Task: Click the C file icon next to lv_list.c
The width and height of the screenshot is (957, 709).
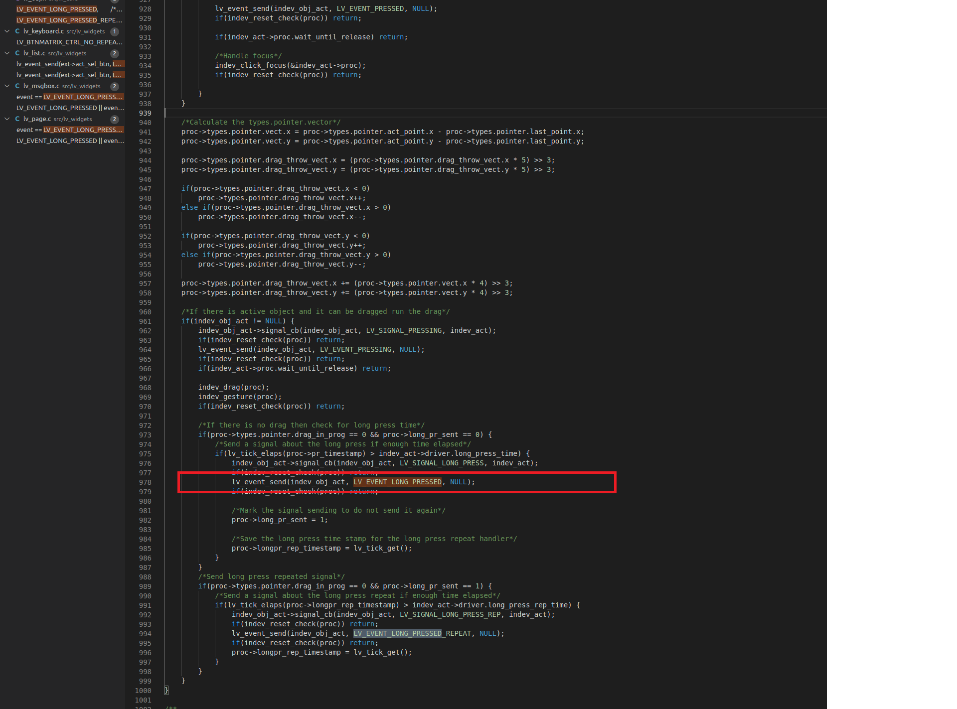Action: pyautogui.click(x=16, y=53)
